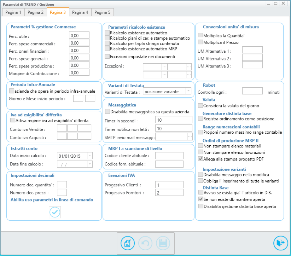Check Ricalcolo per tripla stringa contenuta
Viewport: 291px width, 256px height.
click(107, 43)
